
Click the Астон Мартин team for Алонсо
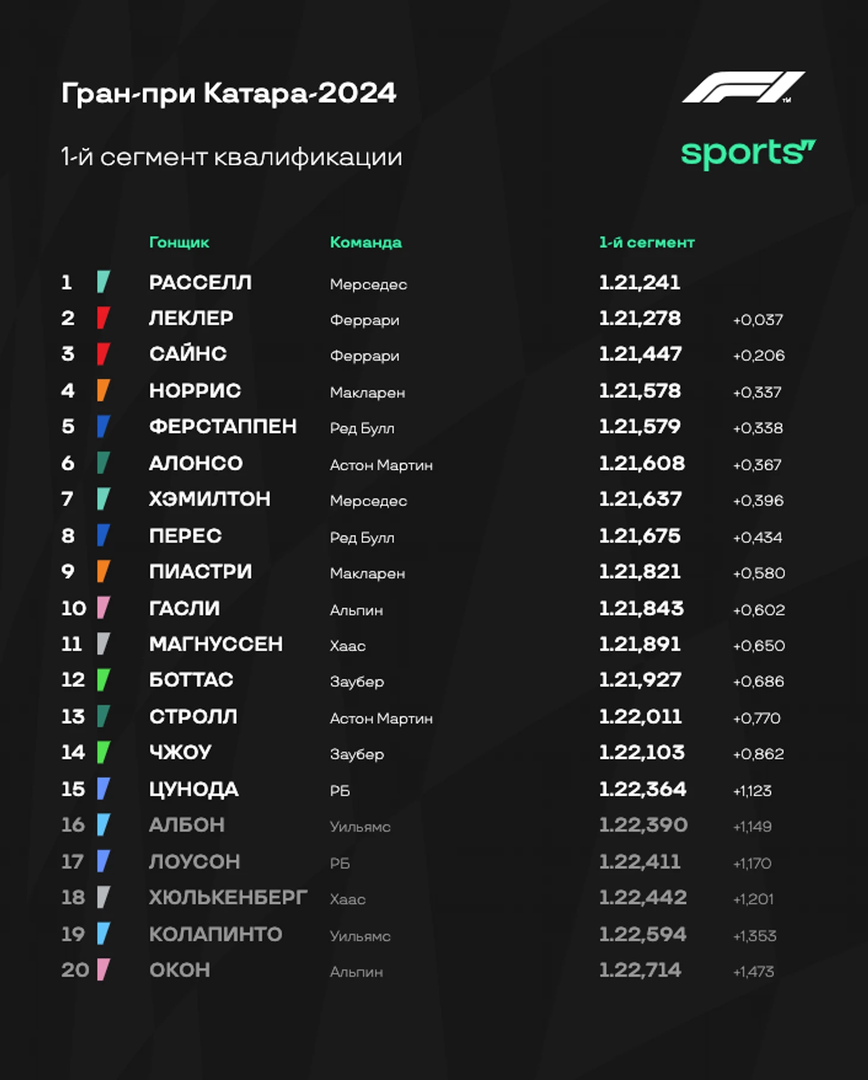click(x=381, y=465)
